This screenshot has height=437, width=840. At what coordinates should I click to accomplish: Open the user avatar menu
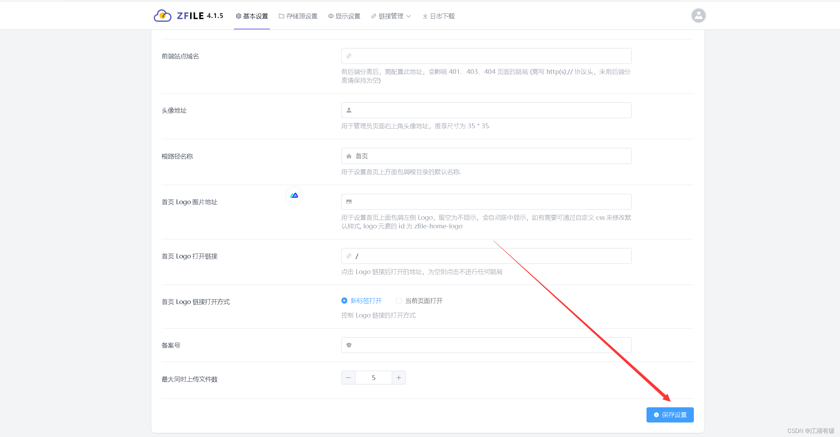tap(698, 16)
